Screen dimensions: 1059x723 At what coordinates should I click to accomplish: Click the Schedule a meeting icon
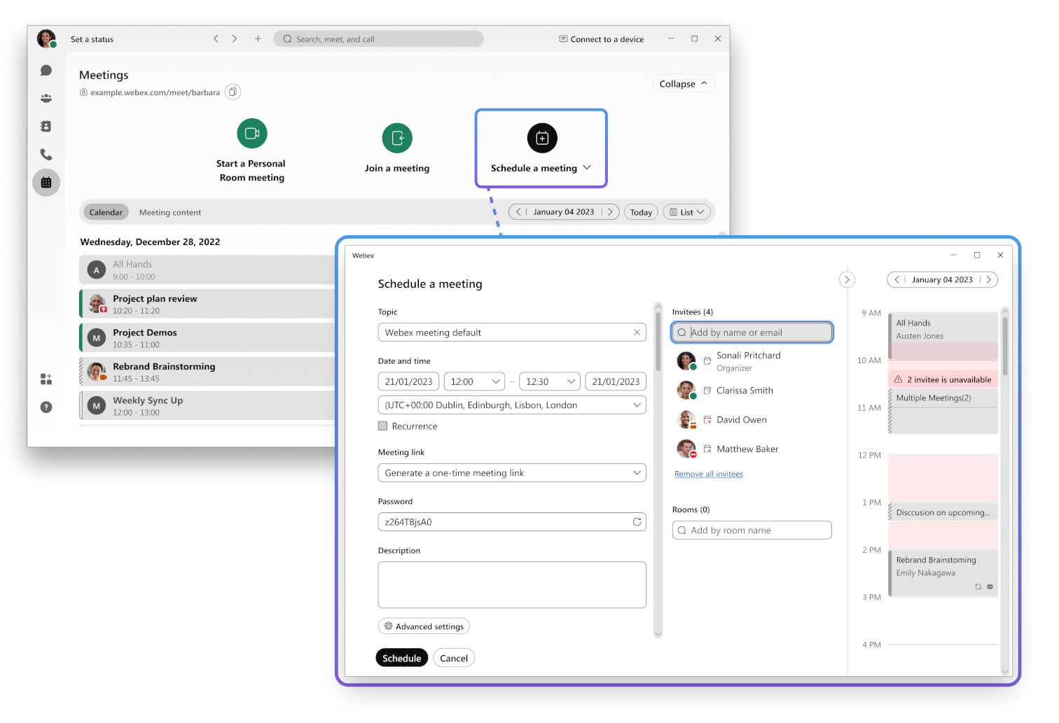click(542, 139)
